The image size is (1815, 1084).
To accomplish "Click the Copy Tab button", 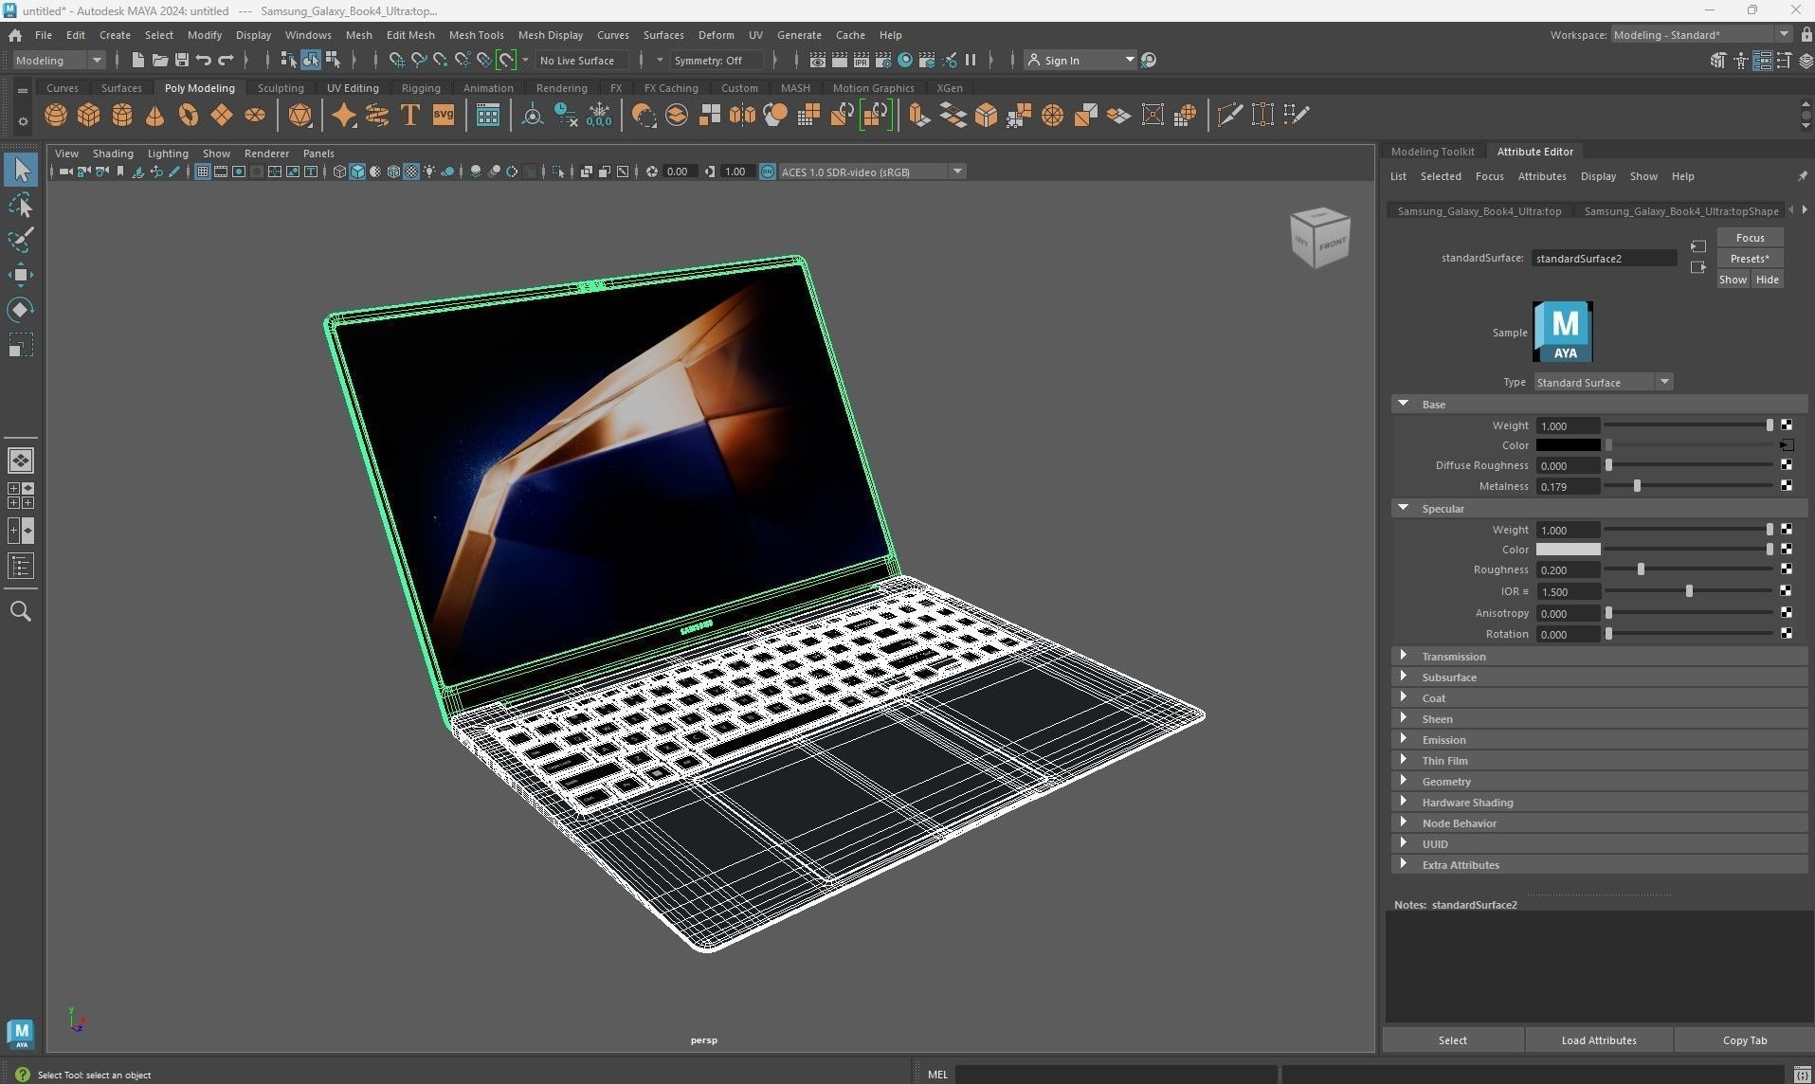I will pos(1744,1040).
